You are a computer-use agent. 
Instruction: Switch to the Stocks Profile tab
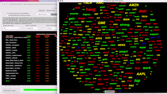(51, 10)
